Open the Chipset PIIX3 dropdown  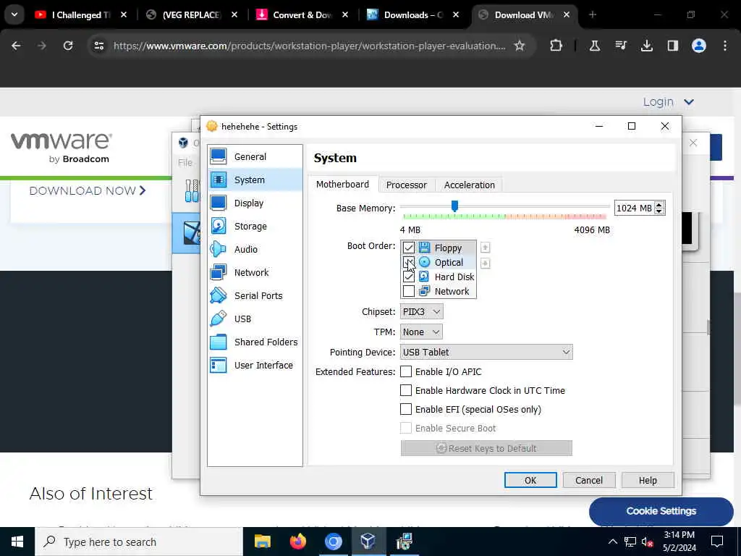(422, 311)
